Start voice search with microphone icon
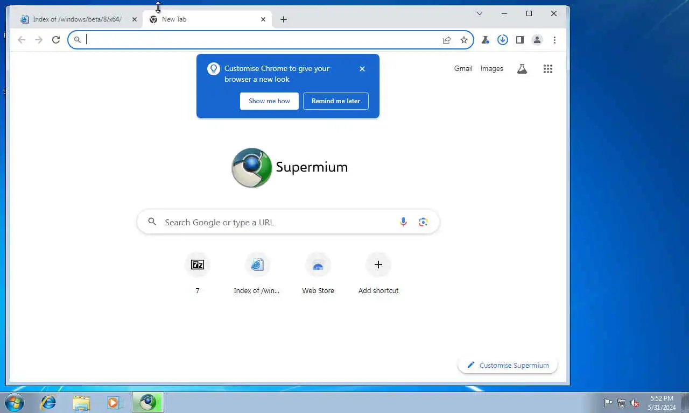The height and width of the screenshot is (413, 689). [403, 222]
